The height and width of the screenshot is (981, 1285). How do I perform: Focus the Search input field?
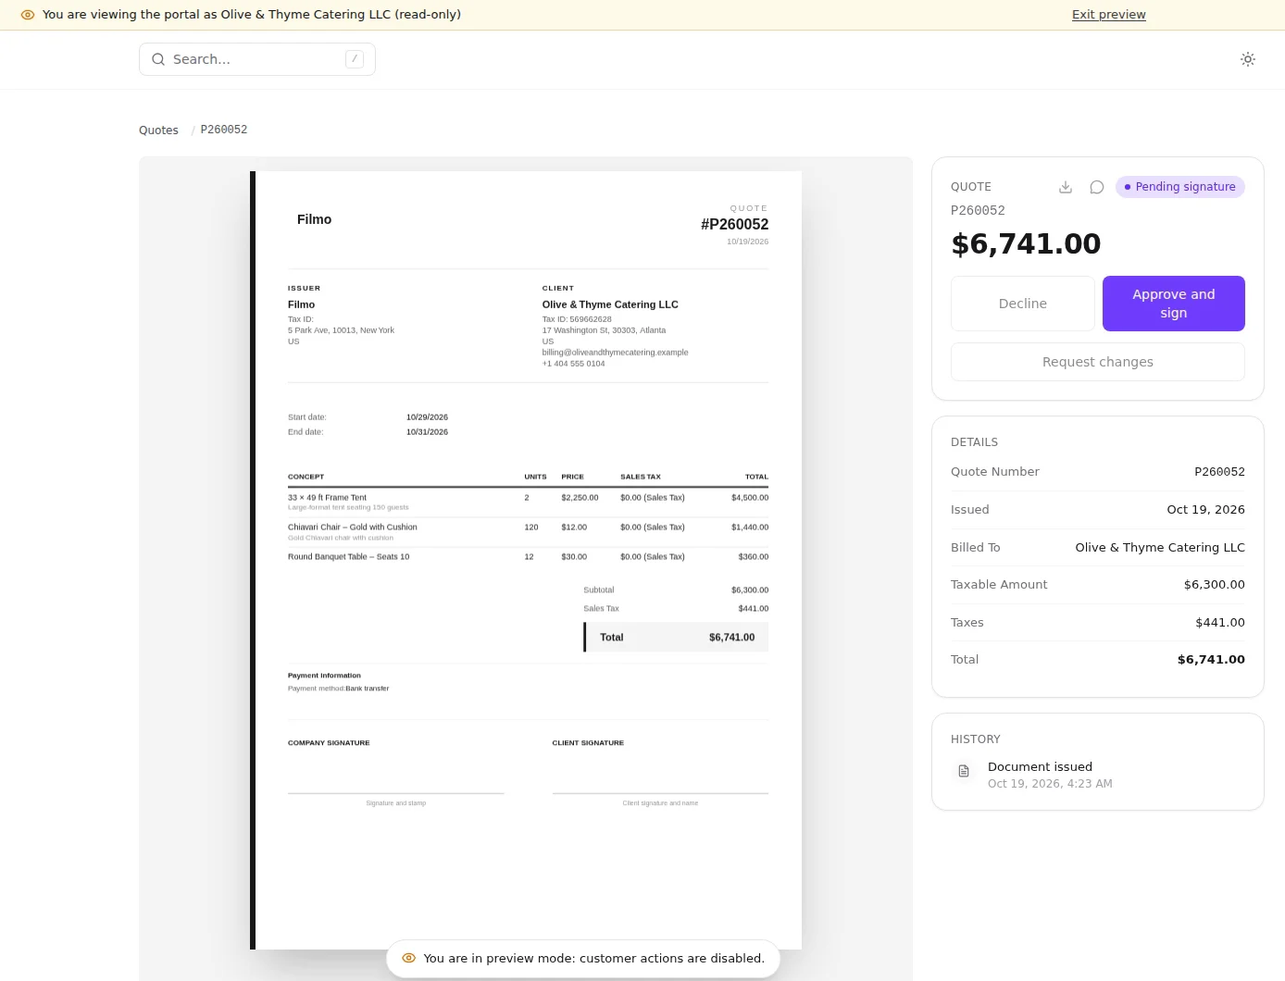point(257,59)
